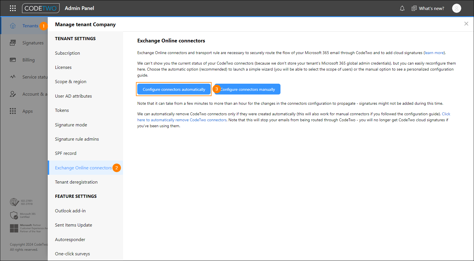
Task: Open Sent Items Update settings
Action: (73, 225)
